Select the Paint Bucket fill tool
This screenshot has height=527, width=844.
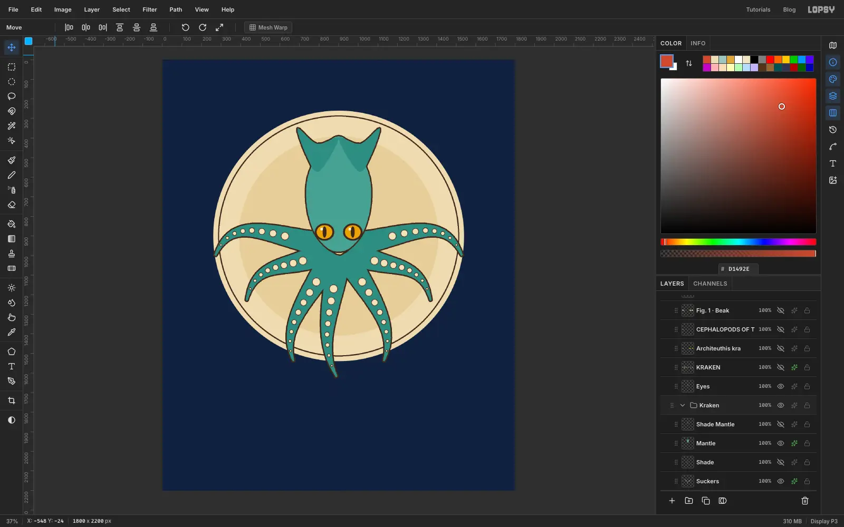click(12, 224)
